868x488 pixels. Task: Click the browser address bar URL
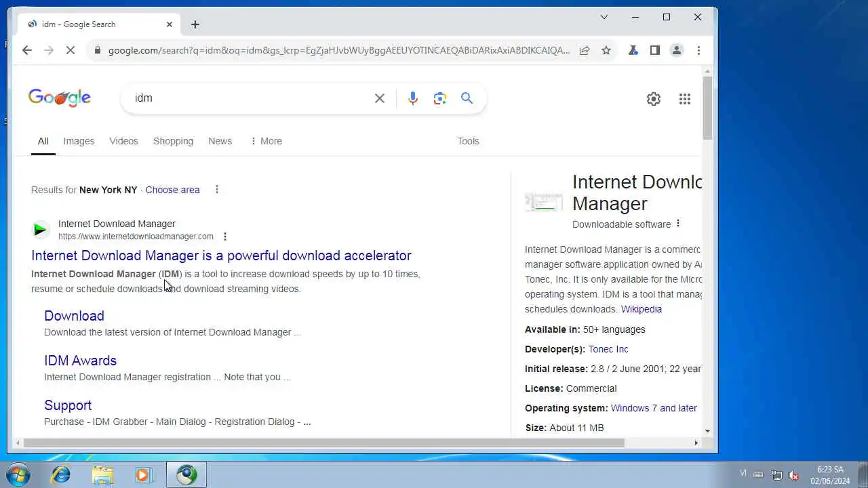[x=339, y=50]
